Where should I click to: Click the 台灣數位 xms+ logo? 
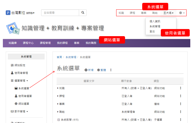pyautogui.click(x=20, y=13)
